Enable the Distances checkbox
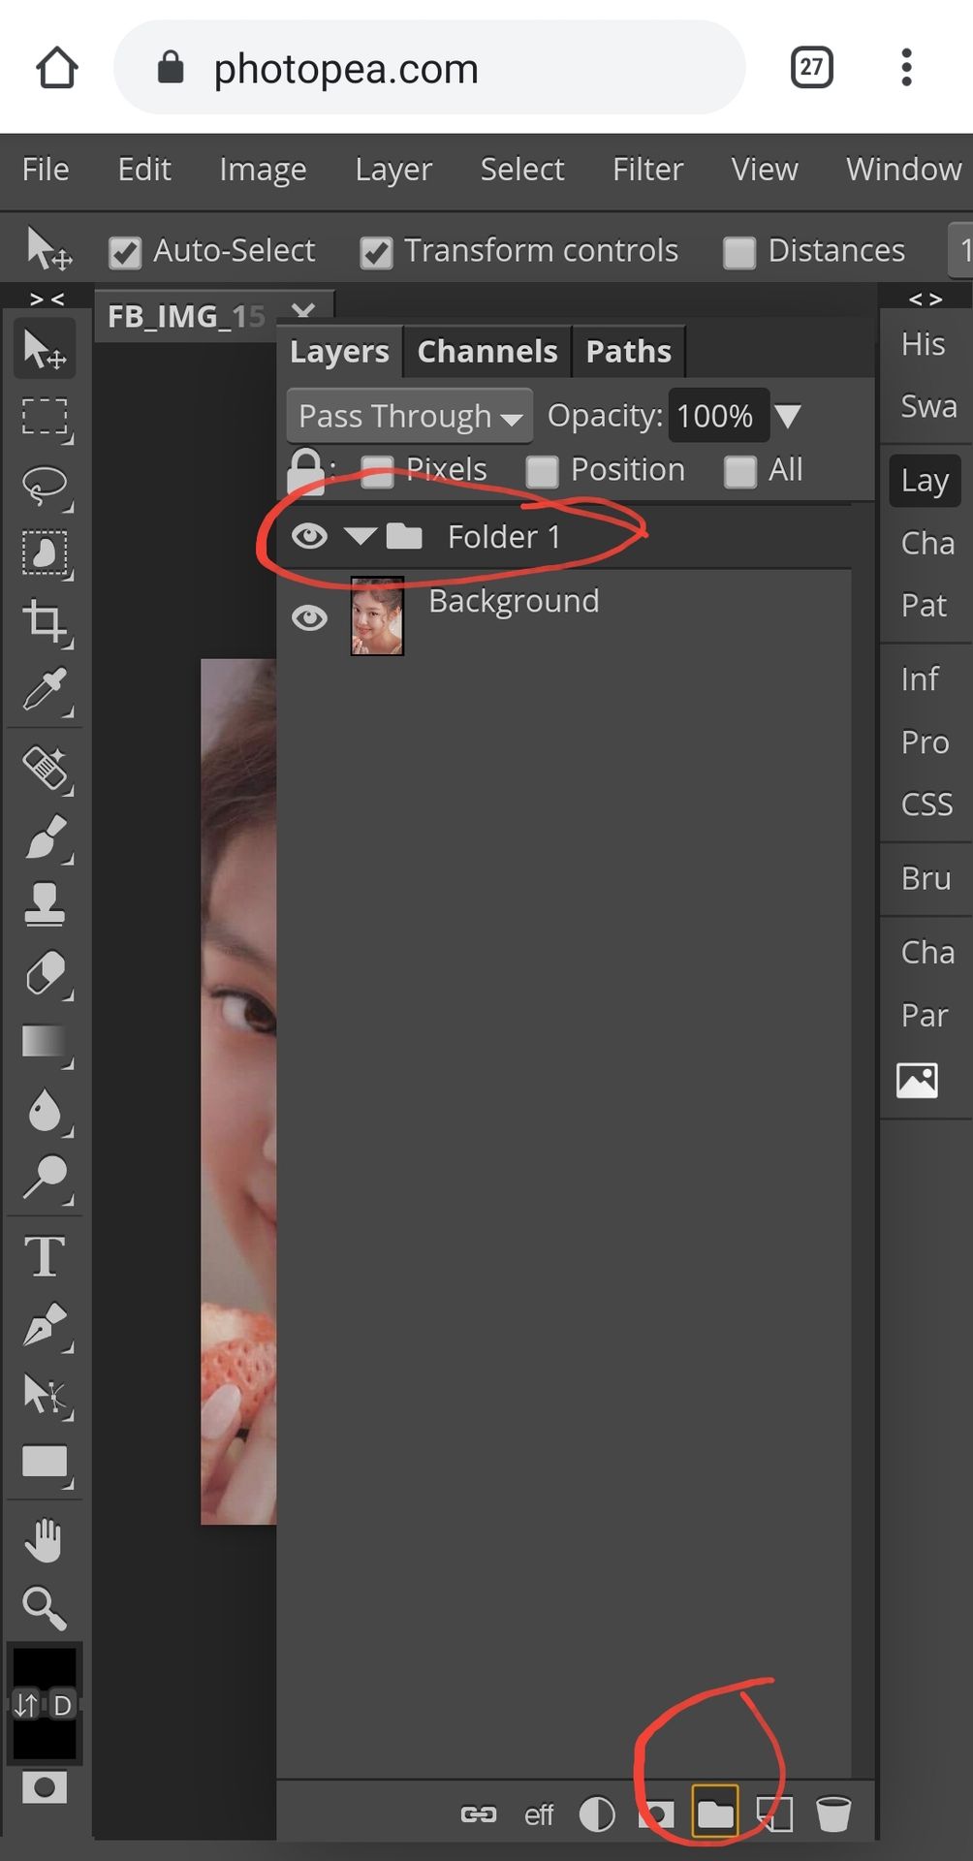Image resolution: width=973 pixels, height=1861 pixels. click(x=739, y=252)
